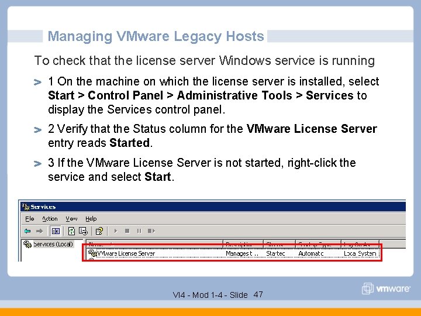
Task: Click the Export List toolbar icon
Action: coord(83,231)
